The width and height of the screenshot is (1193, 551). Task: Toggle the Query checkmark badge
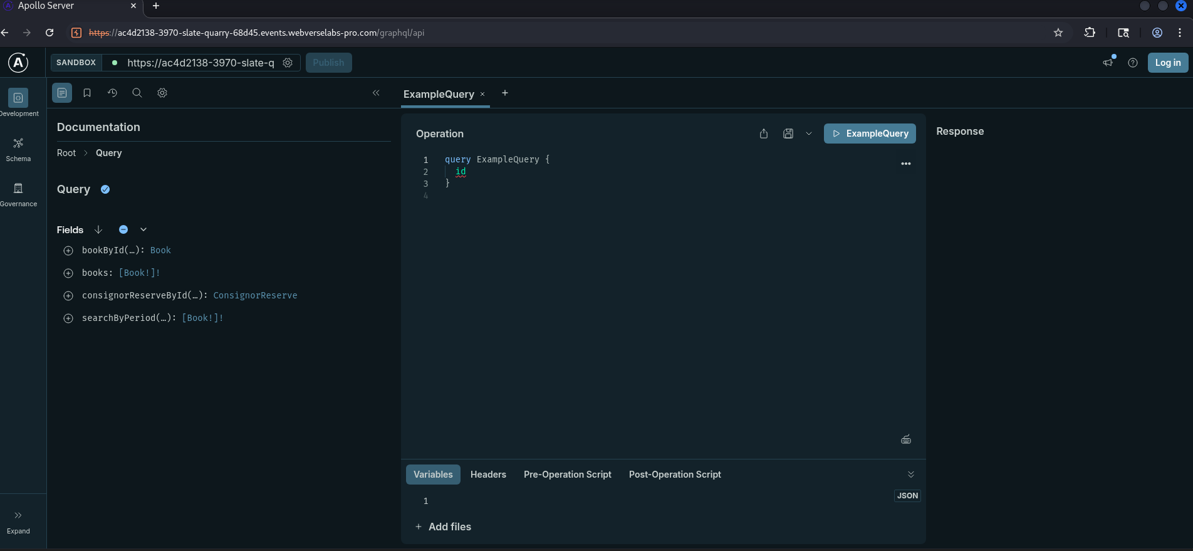[x=105, y=189]
